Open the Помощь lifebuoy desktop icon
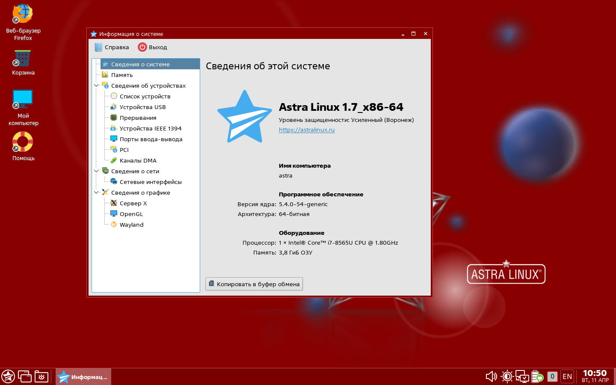 23,146
